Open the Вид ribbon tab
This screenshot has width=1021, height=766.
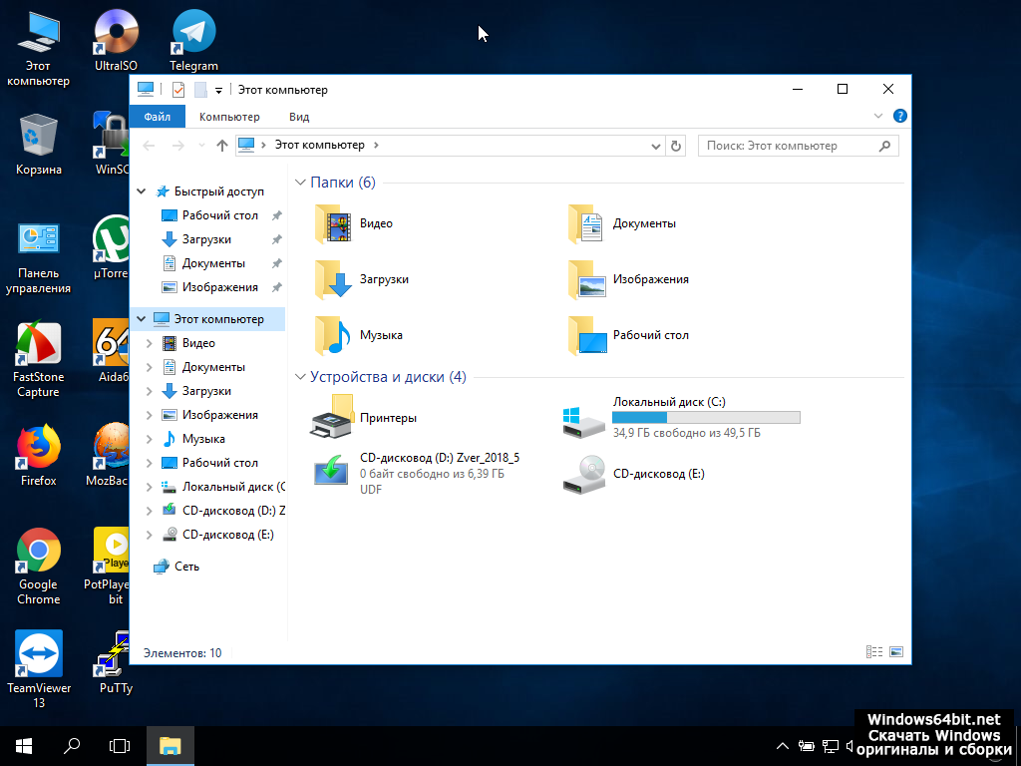coord(299,117)
